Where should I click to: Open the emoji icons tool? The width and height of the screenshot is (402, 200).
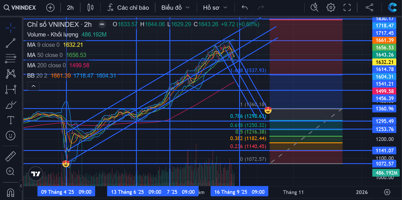pyautogui.click(x=11, y=136)
